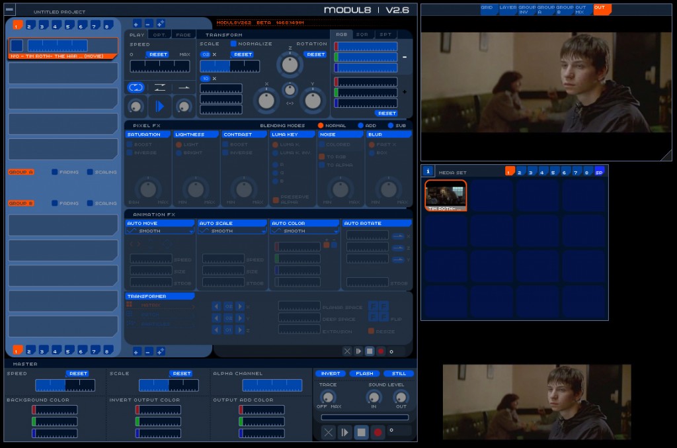Click the Sound Level OUT knob
This screenshot has width=677, height=448.
click(x=401, y=396)
